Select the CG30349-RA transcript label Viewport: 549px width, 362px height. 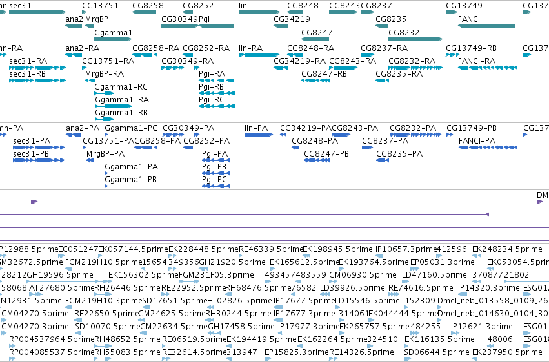point(188,61)
